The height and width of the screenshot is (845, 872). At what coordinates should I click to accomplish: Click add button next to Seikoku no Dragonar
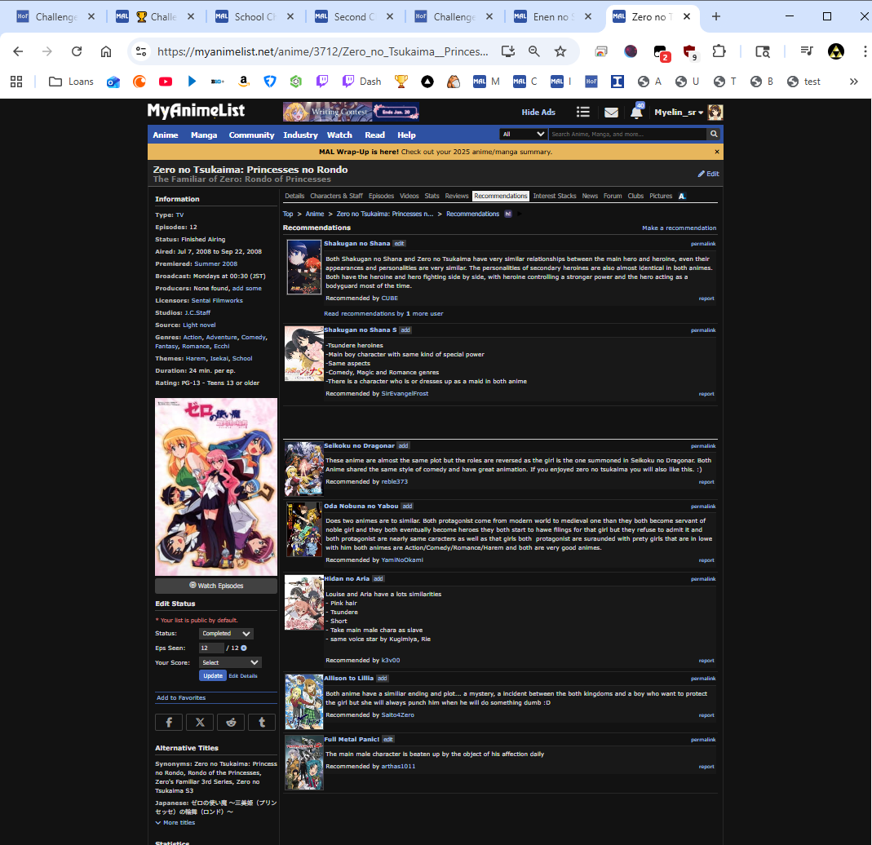pyautogui.click(x=403, y=446)
